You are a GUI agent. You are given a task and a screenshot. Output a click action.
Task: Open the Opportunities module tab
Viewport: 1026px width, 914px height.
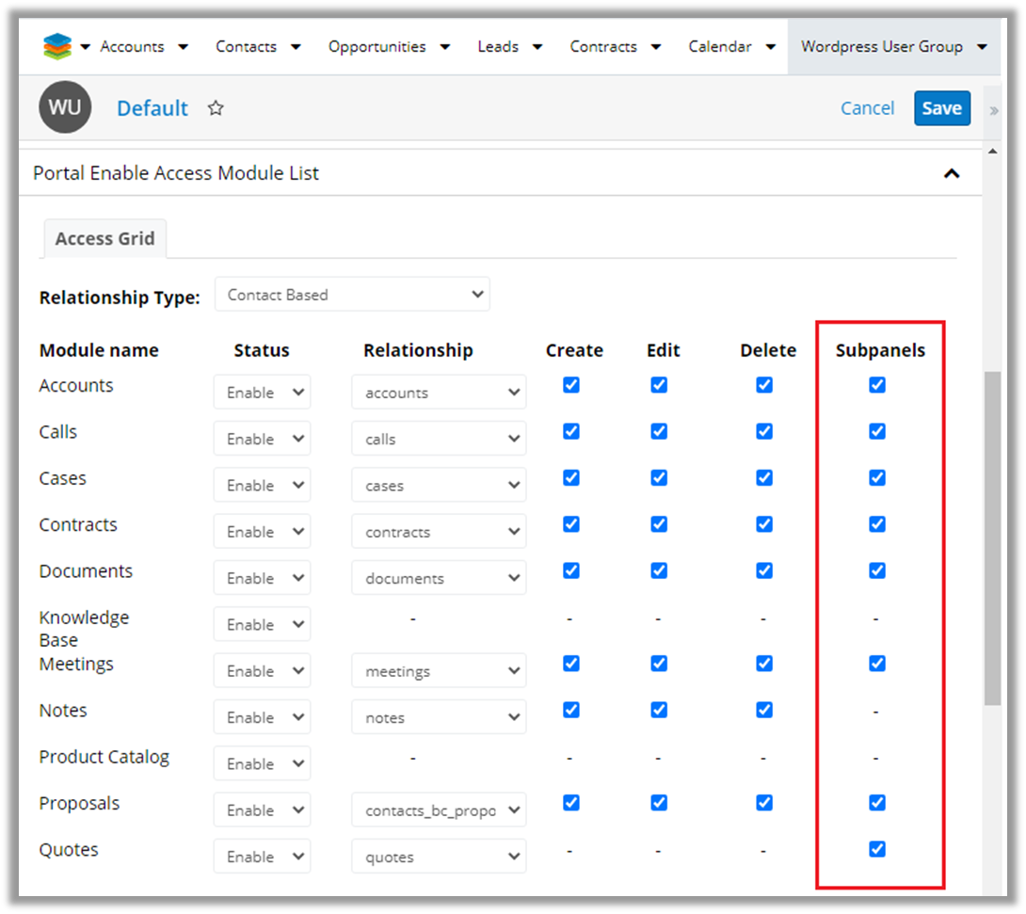pos(377,47)
